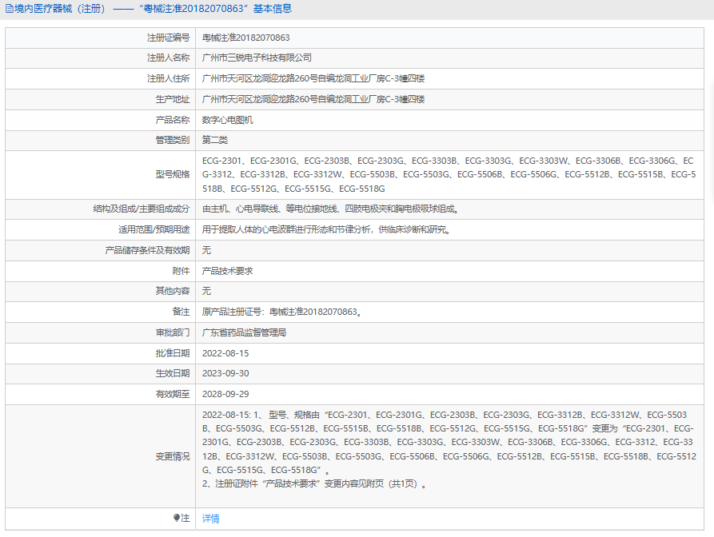The width and height of the screenshot is (714, 537).
Task: Click the model list in the 型号规格 row
Action: (449, 175)
